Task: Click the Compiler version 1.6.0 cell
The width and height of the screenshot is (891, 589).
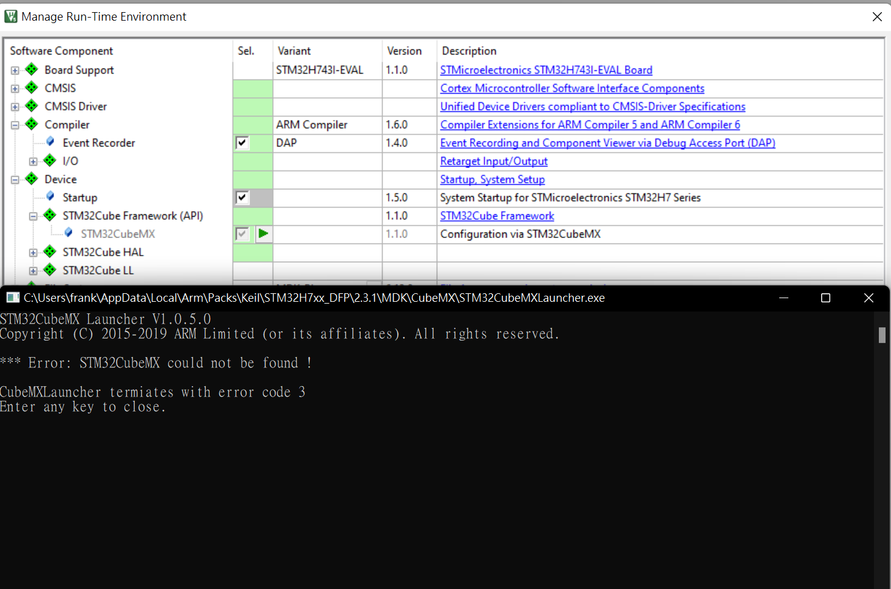Action: 409,124
